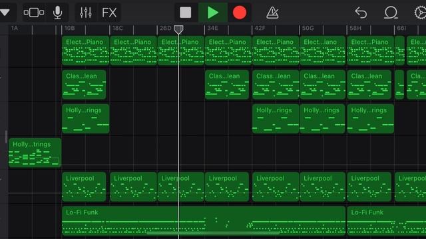The height and width of the screenshot is (239, 426).
Task: Select Liverpool region starting at 18C
Action: tap(133, 187)
